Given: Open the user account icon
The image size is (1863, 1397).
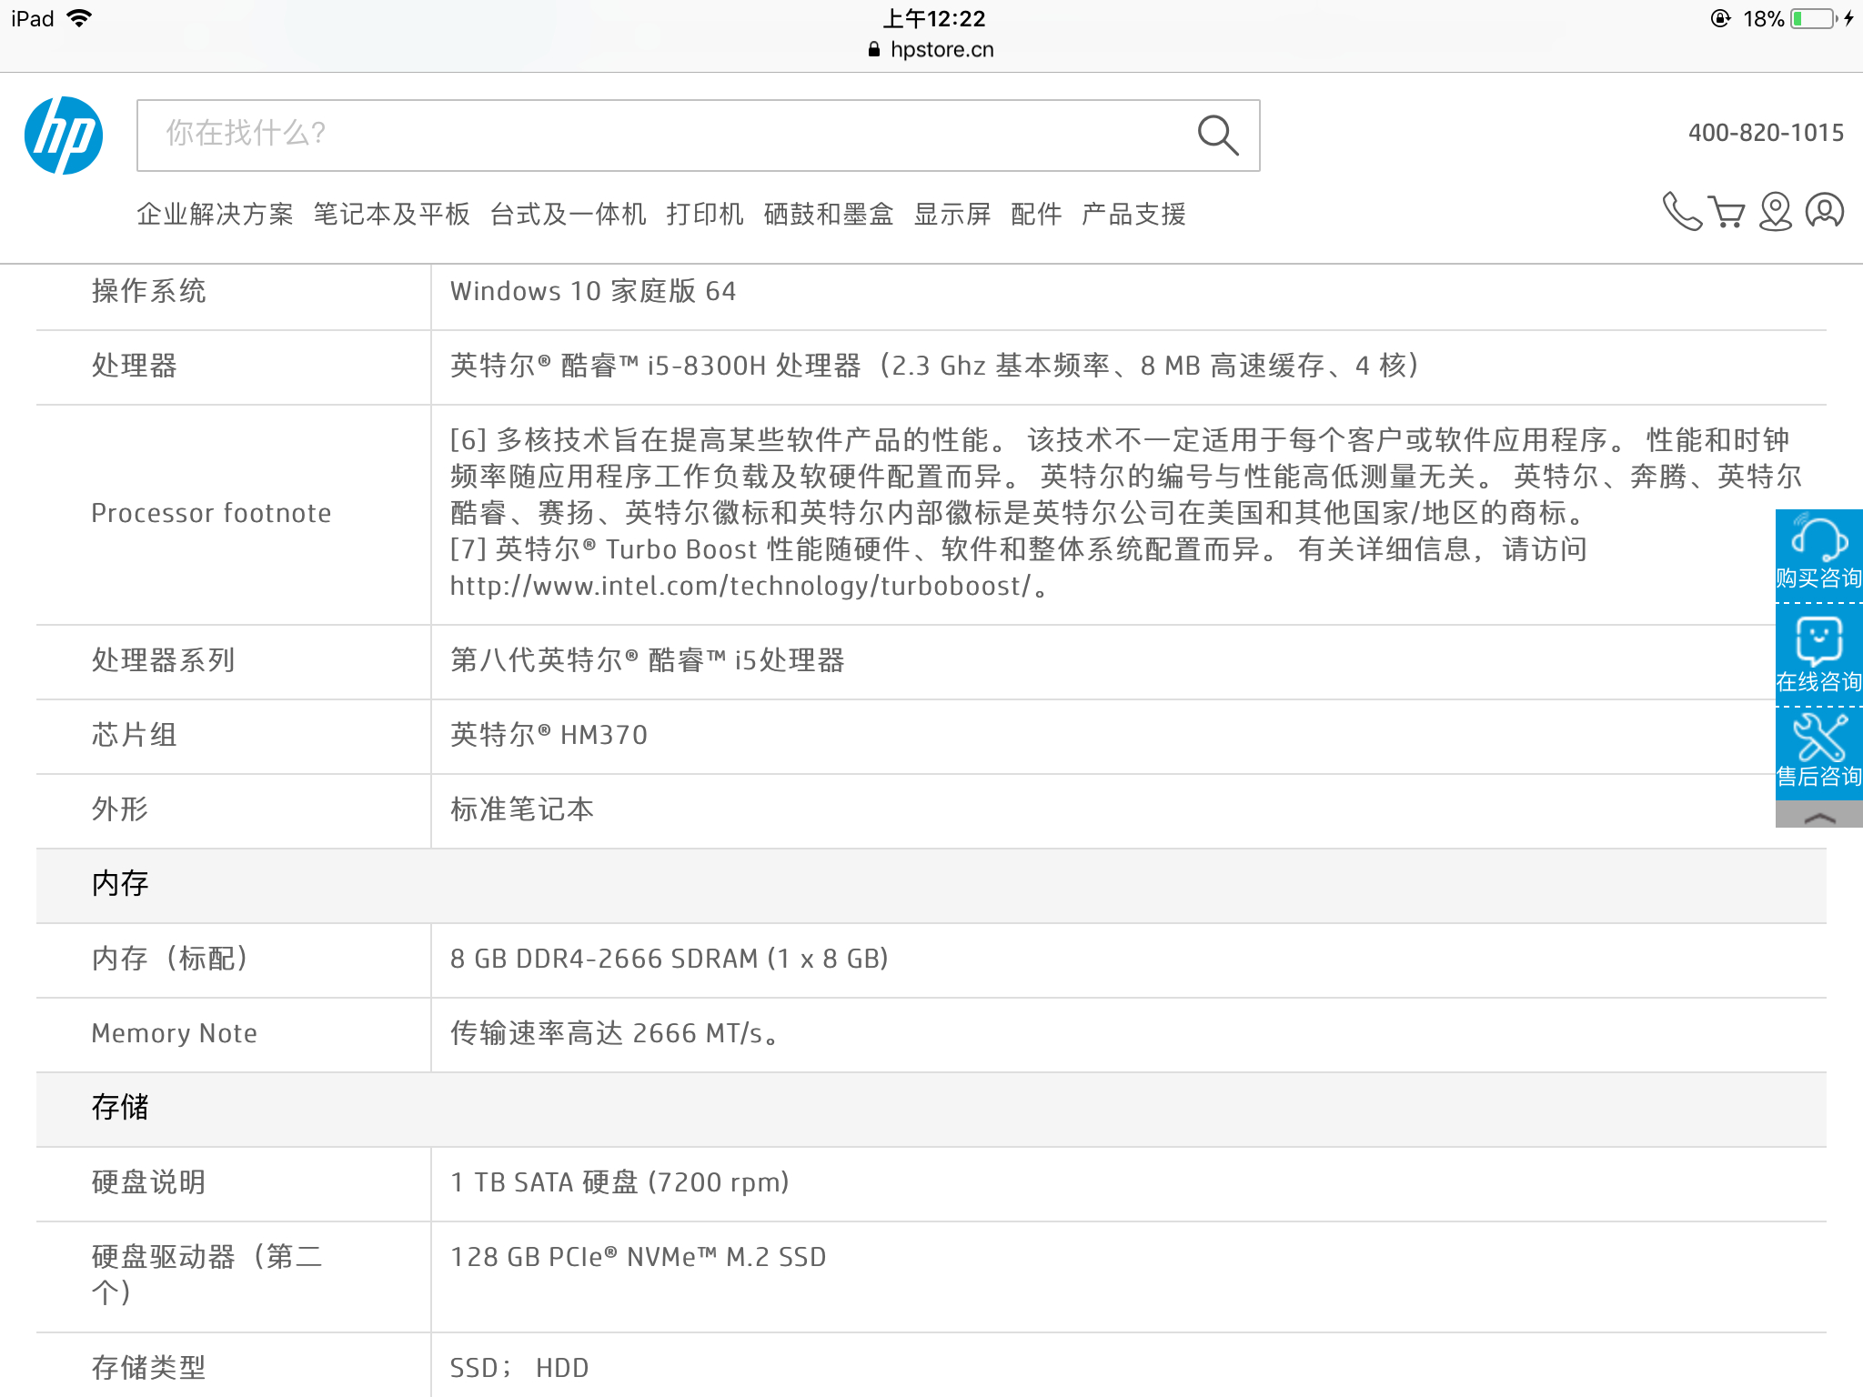Looking at the screenshot, I should point(1824,210).
